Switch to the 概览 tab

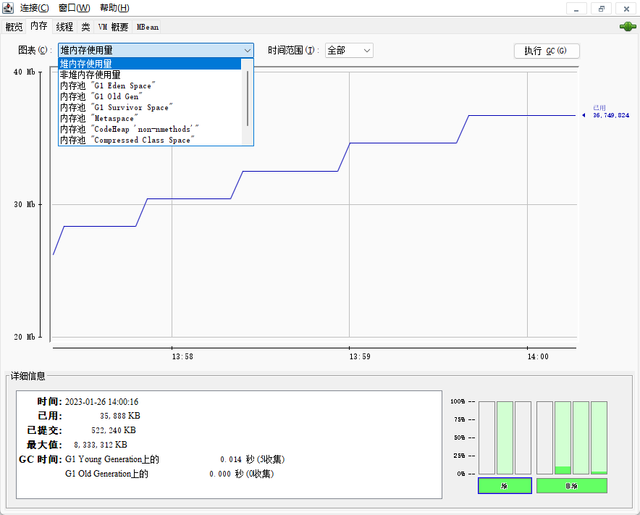tap(14, 27)
